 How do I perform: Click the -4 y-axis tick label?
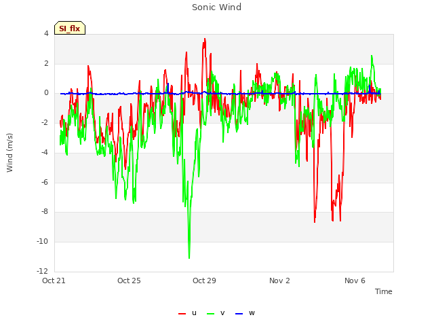[x=45, y=152]
